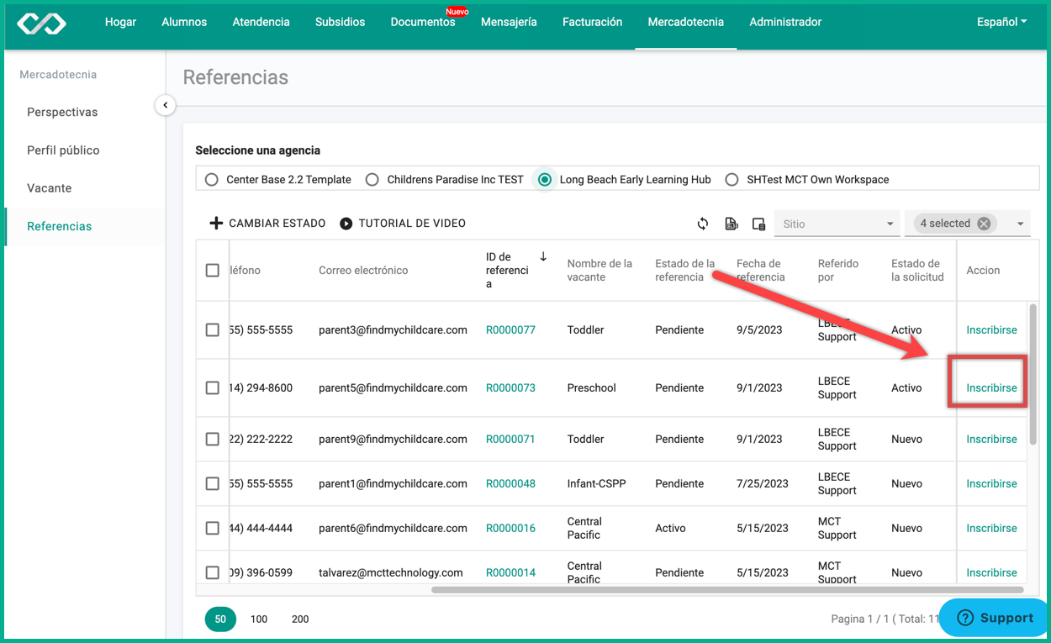This screenshot has height=643, width=1051.
Task: Collapse the sidebar with the arrow button
Action: 166,105
